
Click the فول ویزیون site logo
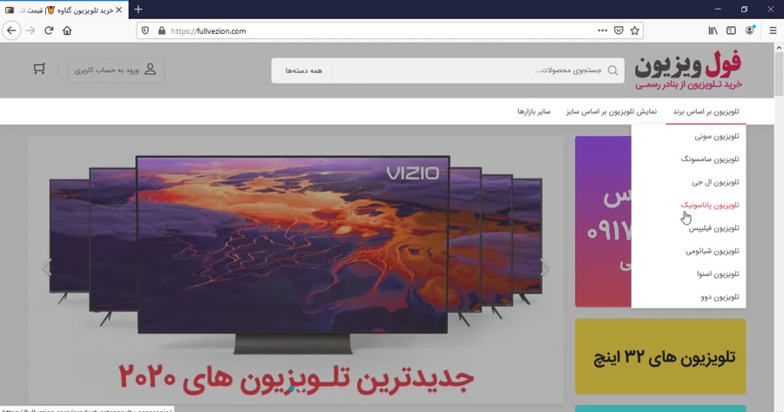[x=688, y=70]
